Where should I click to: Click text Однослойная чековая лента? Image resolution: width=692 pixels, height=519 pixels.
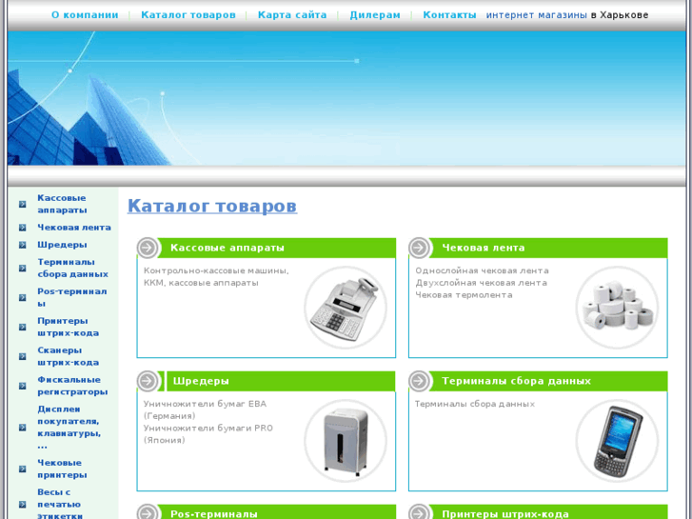click(482, 270)
